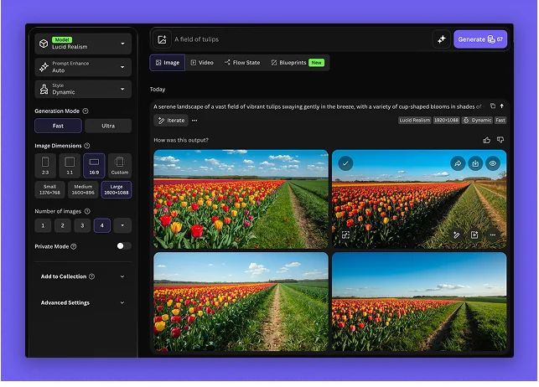Image resolution: width=539 pixels, height=387 pixels.
Task: Click the 'How was this output?' text
Action: point(181,140)
